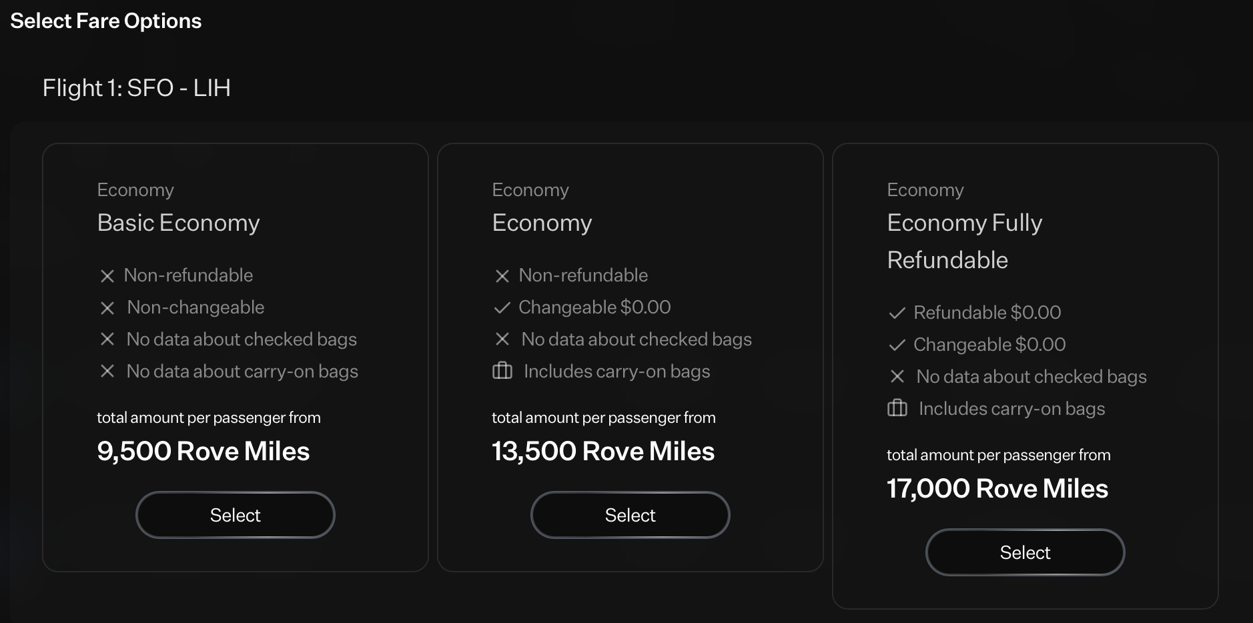Click the X beside Non-refundable on Economy card

pyautogui.click(x=502, y=275)
